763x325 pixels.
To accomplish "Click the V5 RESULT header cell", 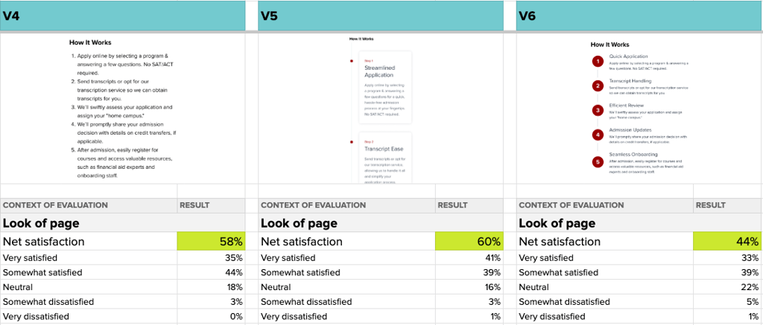I will (469, 205).
